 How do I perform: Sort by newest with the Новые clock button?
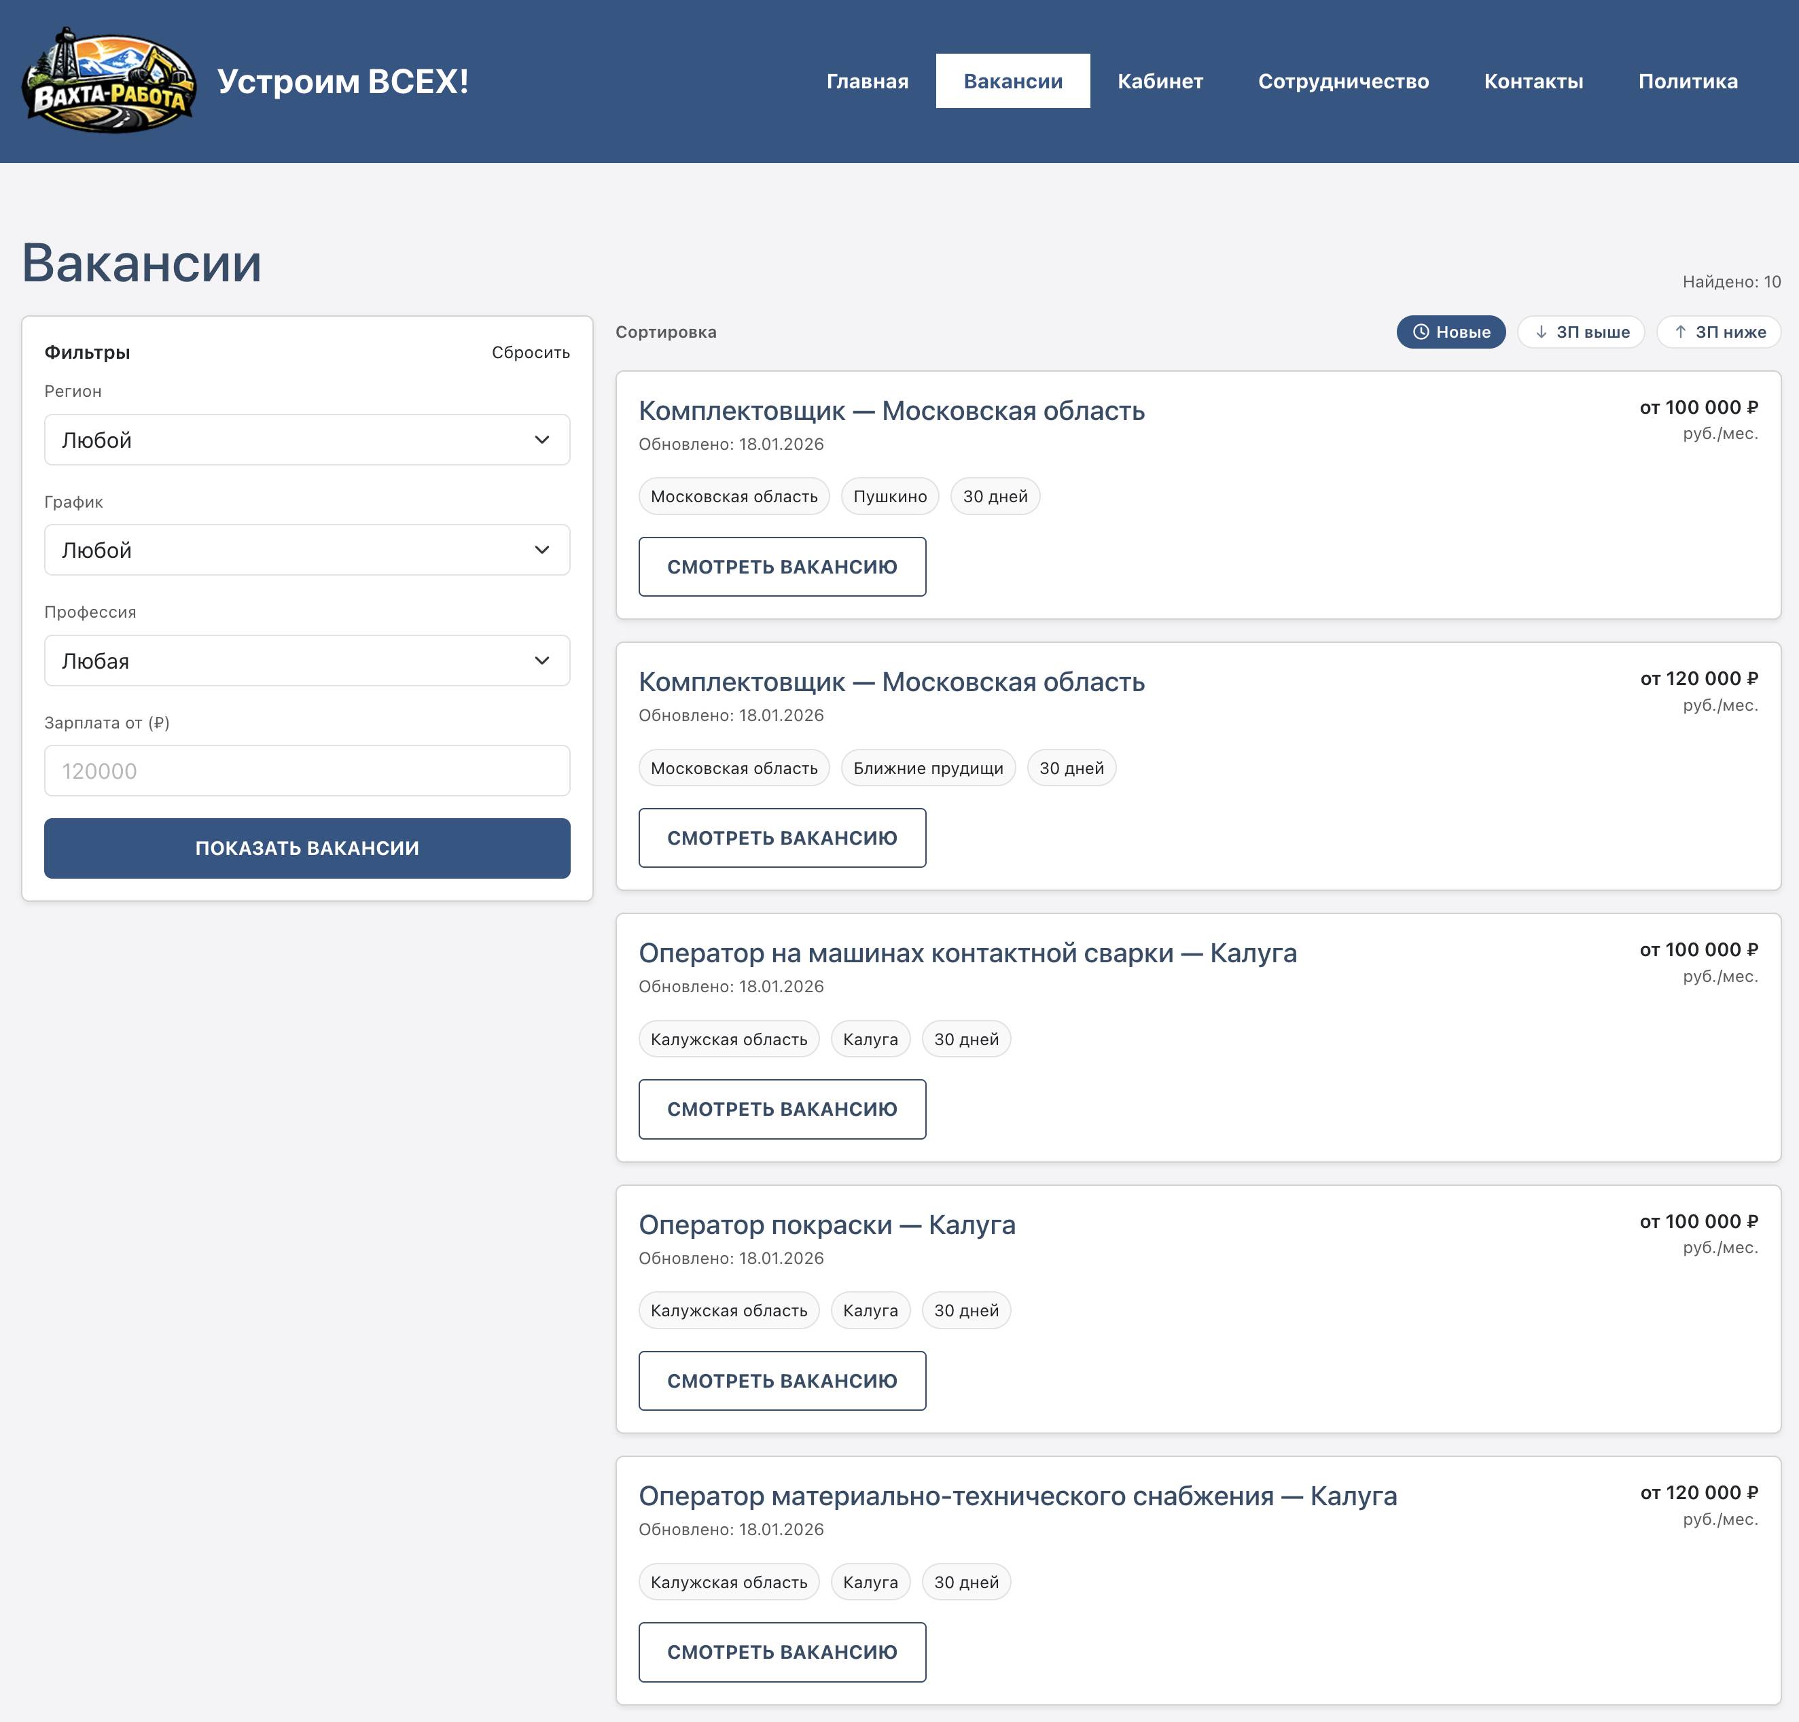point(1450,332)
